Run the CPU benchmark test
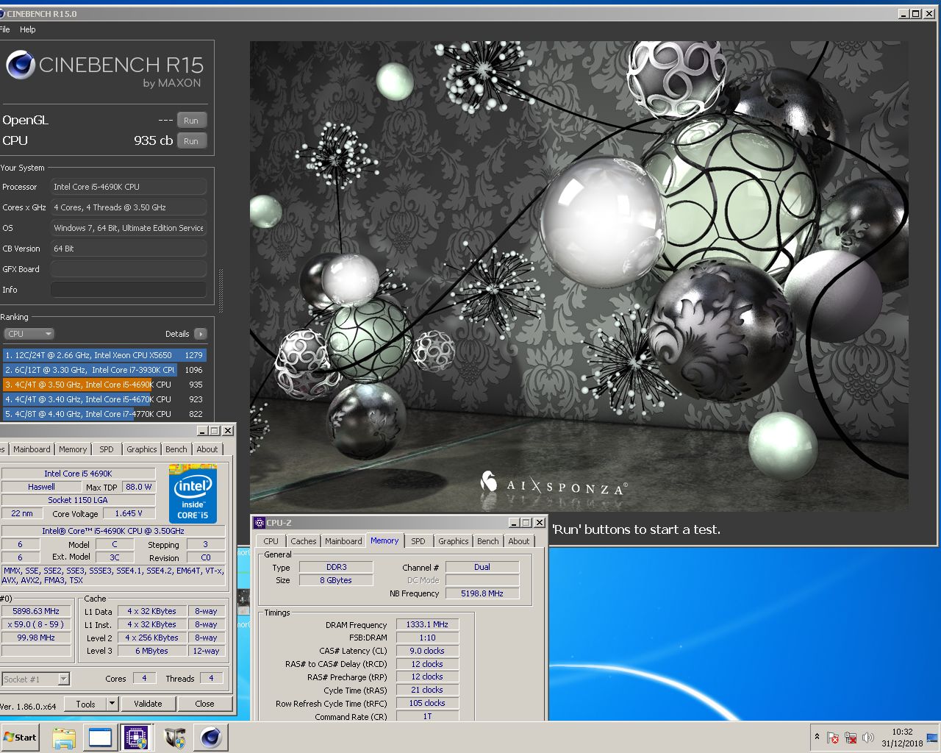Screen dimensions: 941x753 [191, 141]
